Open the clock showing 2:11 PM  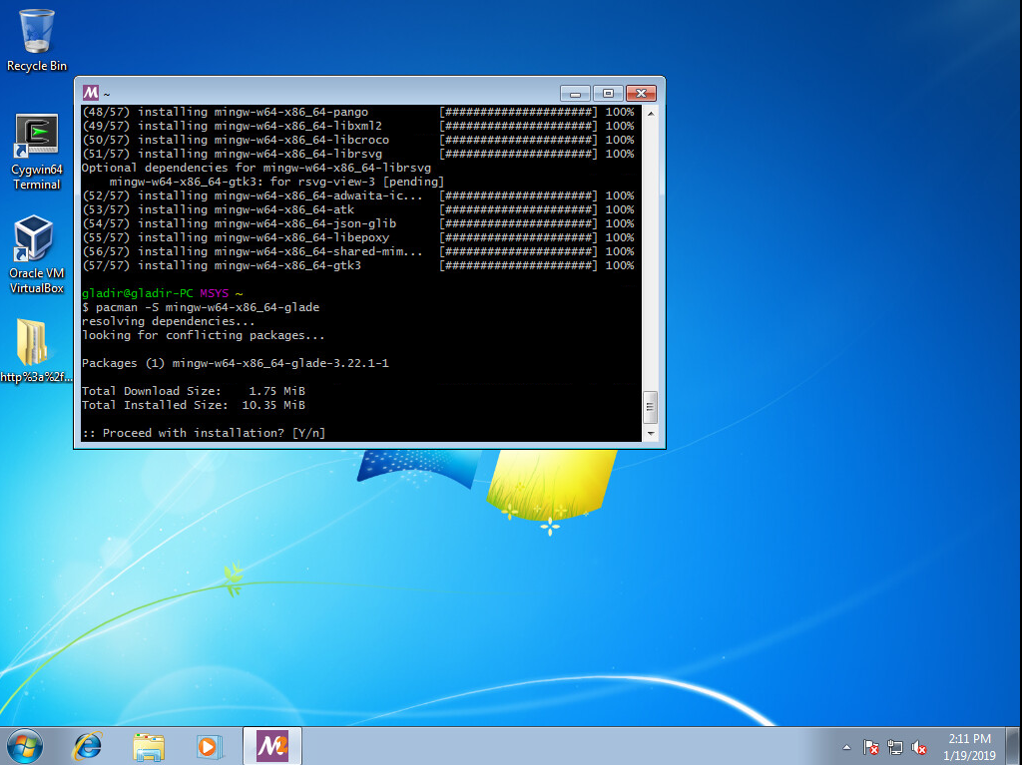[970, 746]
